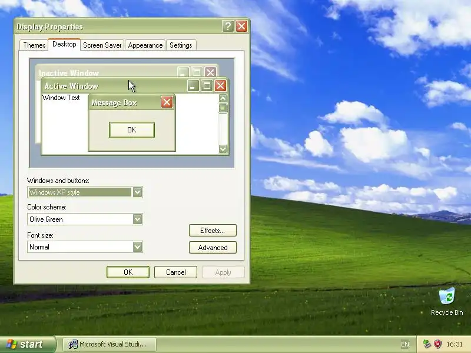
Task: Click the Safely Remove Hardware tray icon
Action: [427, 344]
